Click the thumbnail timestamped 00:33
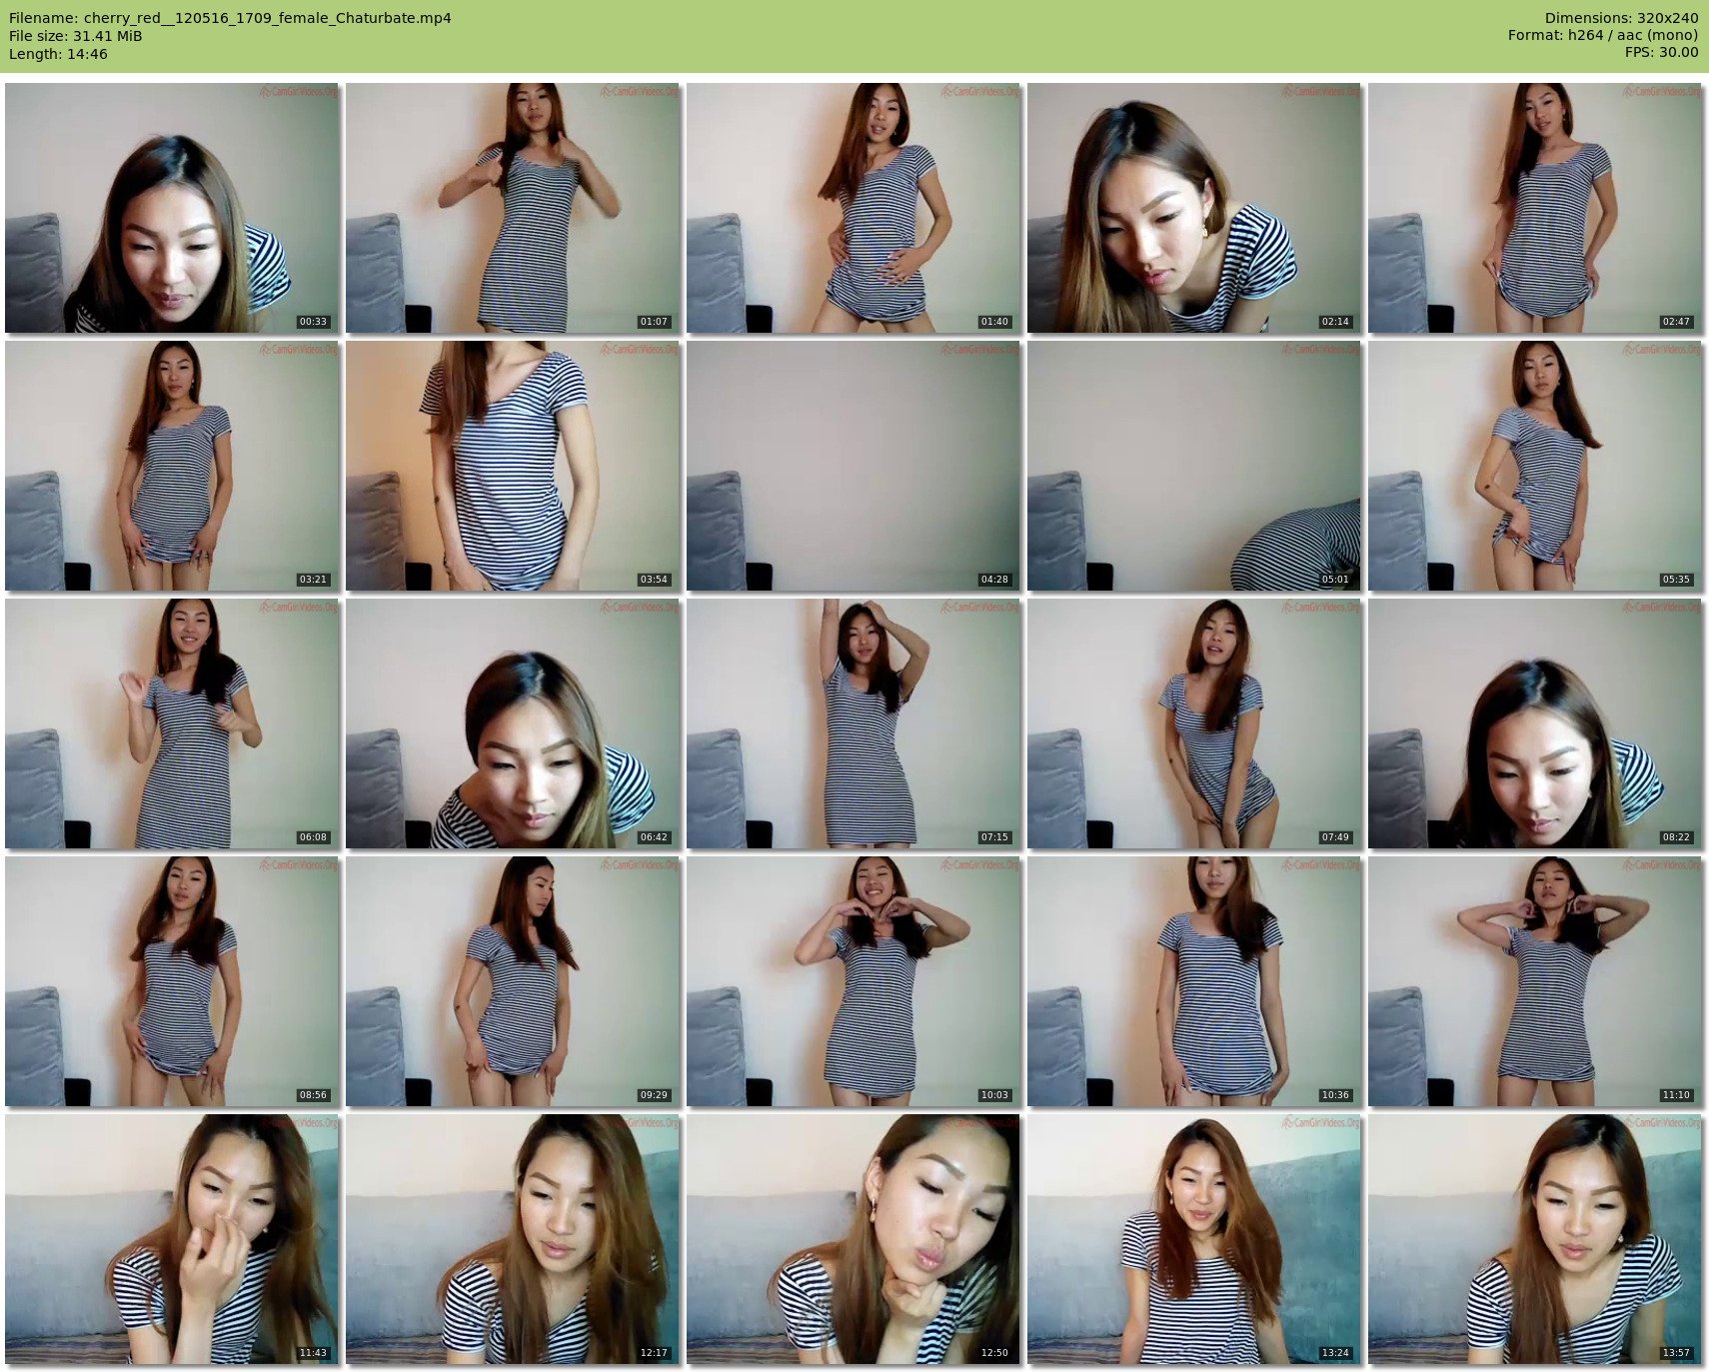The image size is (1709, 1372). (x=172, y=208)
